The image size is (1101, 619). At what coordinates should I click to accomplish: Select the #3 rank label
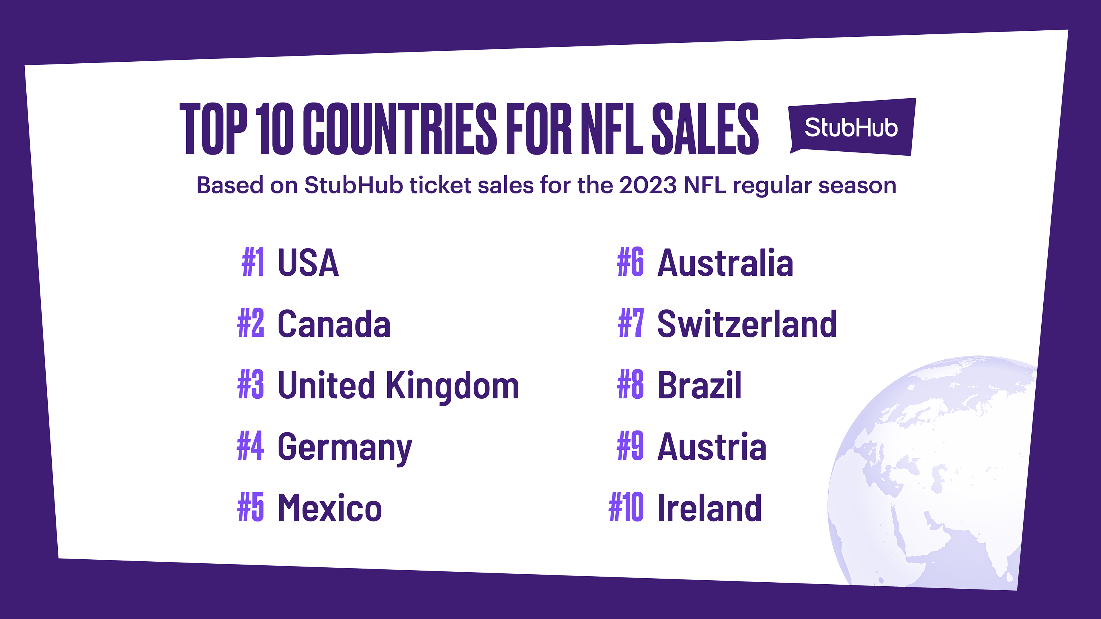tap(251, 385)
